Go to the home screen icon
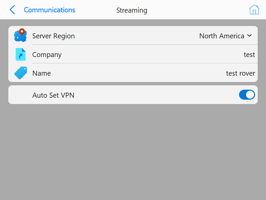Image resolution: width=266 pixels, height=200 pixels. point(254,10)
